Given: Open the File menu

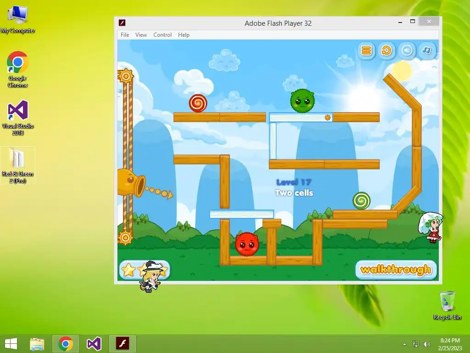Looking at the screenshot, I should coord(125,35).
